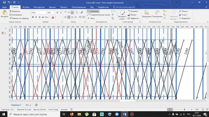Click the Заменить фигуру button
Viewport: 209px width, 117px height.
174,15
